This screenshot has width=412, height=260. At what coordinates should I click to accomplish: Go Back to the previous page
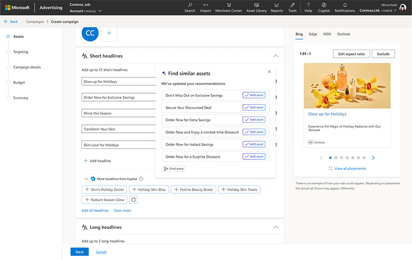coord(11,22)
